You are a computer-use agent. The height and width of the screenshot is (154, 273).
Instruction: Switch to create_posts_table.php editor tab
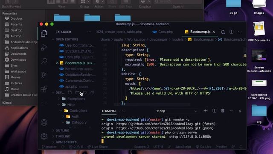click(x=119, y=32)
